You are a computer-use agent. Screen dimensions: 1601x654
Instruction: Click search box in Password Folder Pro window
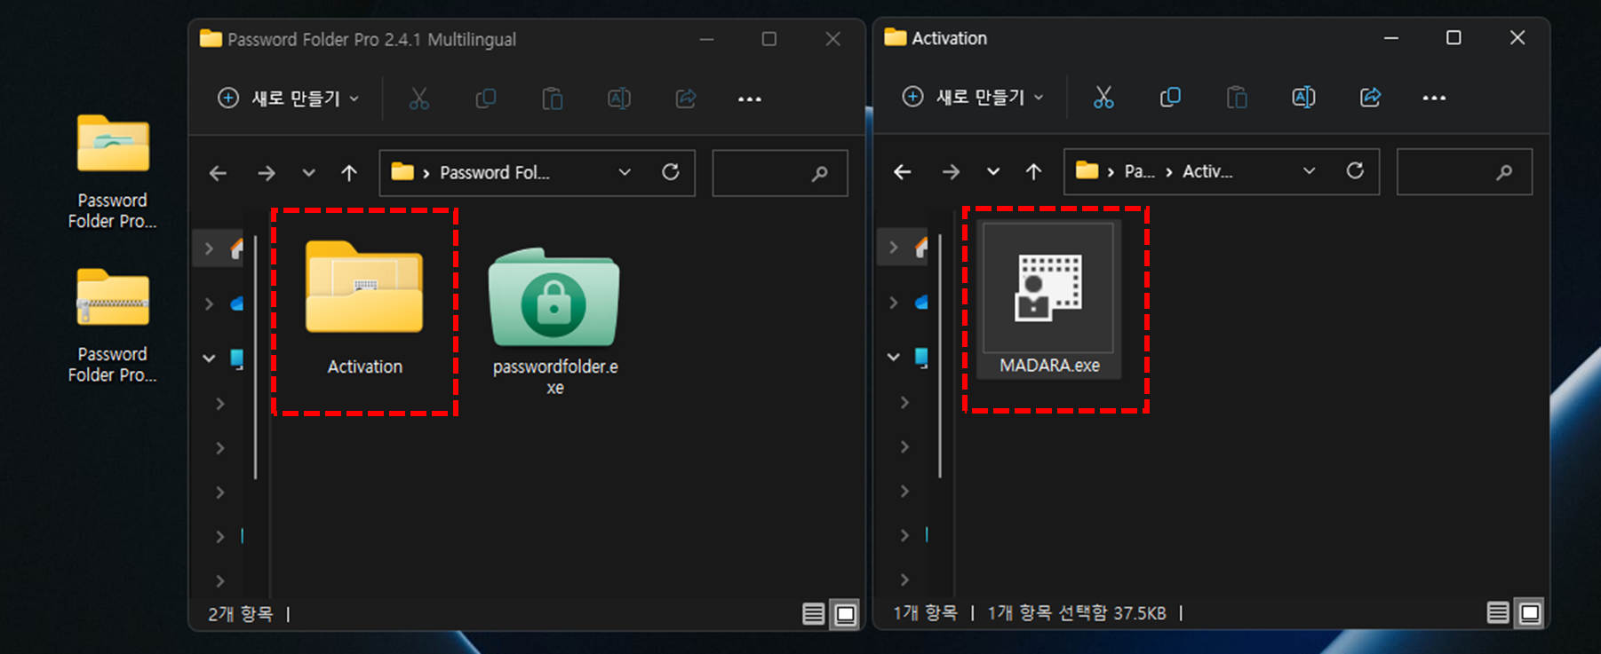(x=779, y=173)
